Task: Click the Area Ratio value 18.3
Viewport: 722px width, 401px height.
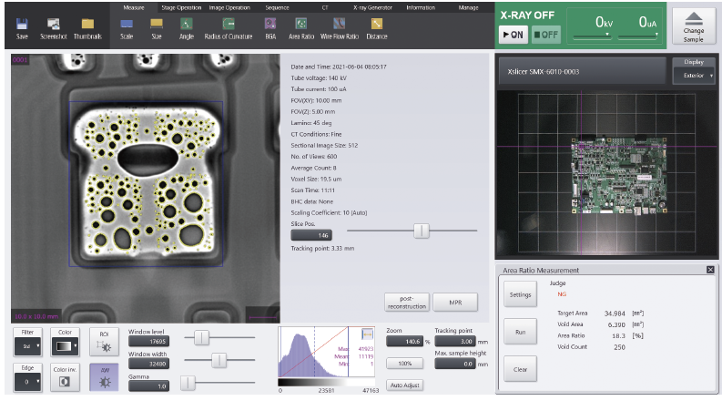Action: 618,336
